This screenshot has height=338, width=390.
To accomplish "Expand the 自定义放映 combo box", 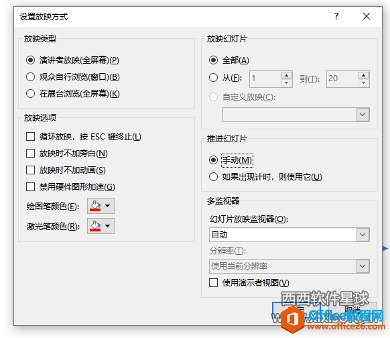I will (x=363, y=115).
